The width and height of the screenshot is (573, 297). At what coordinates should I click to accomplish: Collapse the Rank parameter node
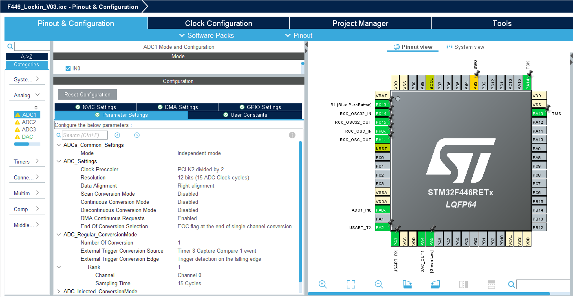[x=59, y=267]
